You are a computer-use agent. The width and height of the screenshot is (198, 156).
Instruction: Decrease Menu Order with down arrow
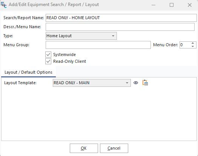tap(193, 47)
